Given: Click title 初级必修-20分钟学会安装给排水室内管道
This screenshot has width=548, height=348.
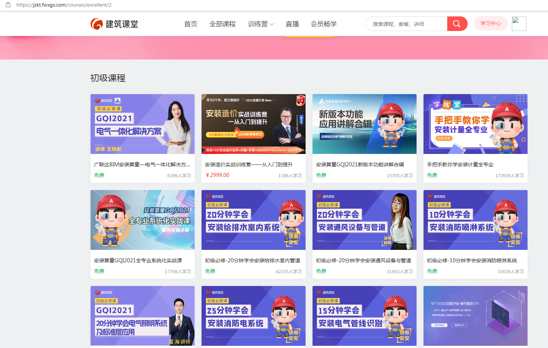Looking at the screenshot, I should 253,260.
